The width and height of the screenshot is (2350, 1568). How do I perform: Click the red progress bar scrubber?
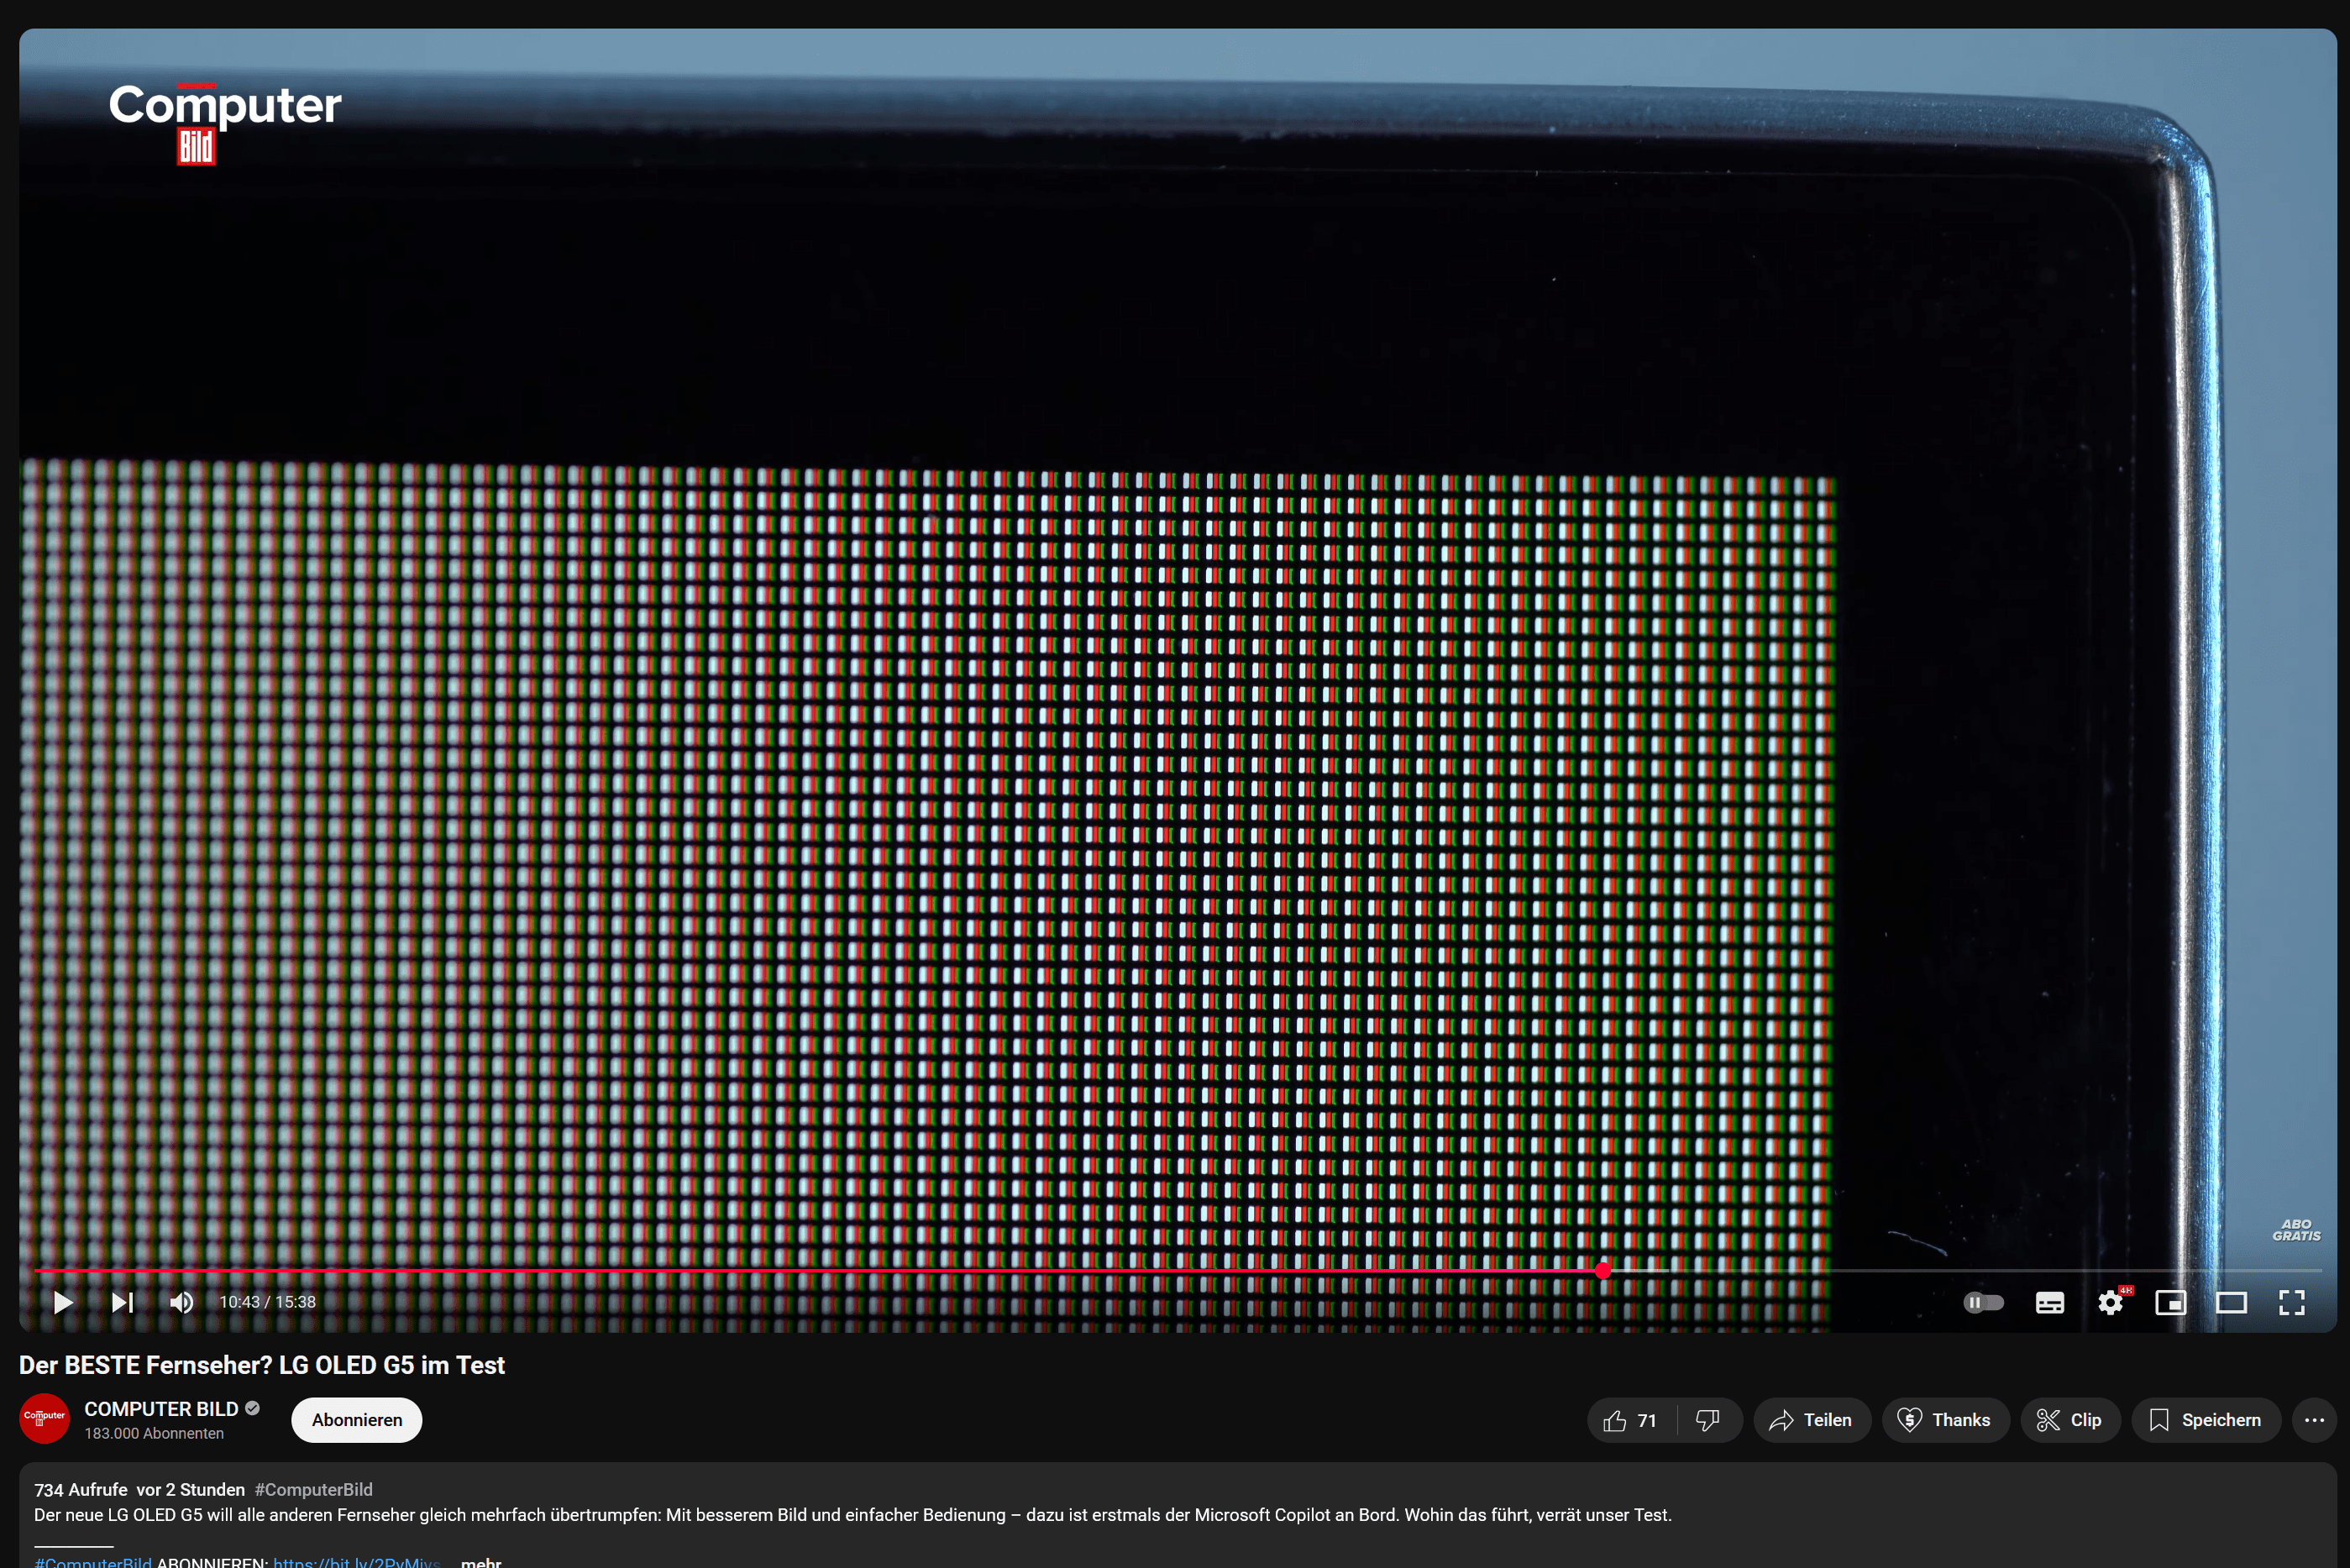[1603, 1271]
